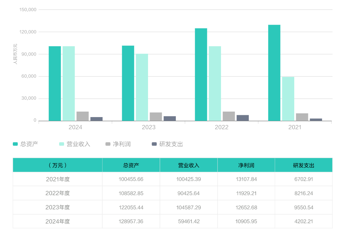This screenshot has width=351, height=236.
Task: Click the 2023 营业收入 light teal bar
Action: (x=142, y=87)
